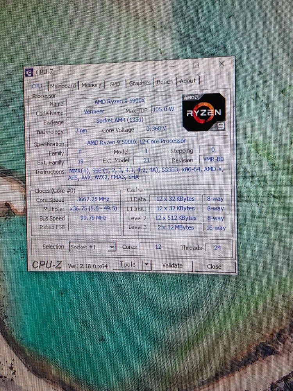Click the CPU-Z app icon in title bar
The height and width of the screenshot is (391, 293).
coord(29,72)
